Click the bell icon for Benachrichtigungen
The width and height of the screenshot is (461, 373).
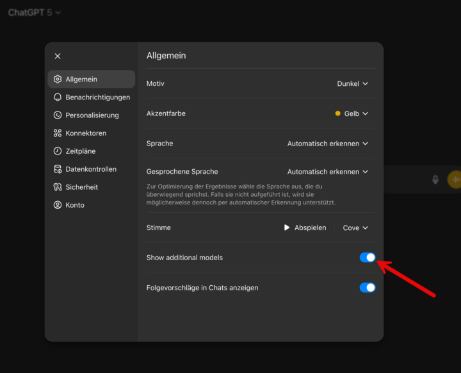tap(58, 97)
